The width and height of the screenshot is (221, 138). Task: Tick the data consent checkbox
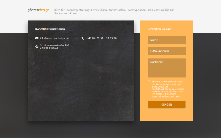(149, 82)
